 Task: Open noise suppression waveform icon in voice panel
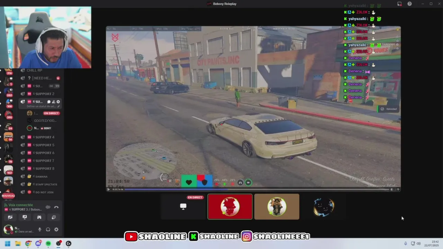[x=48, y=207]
